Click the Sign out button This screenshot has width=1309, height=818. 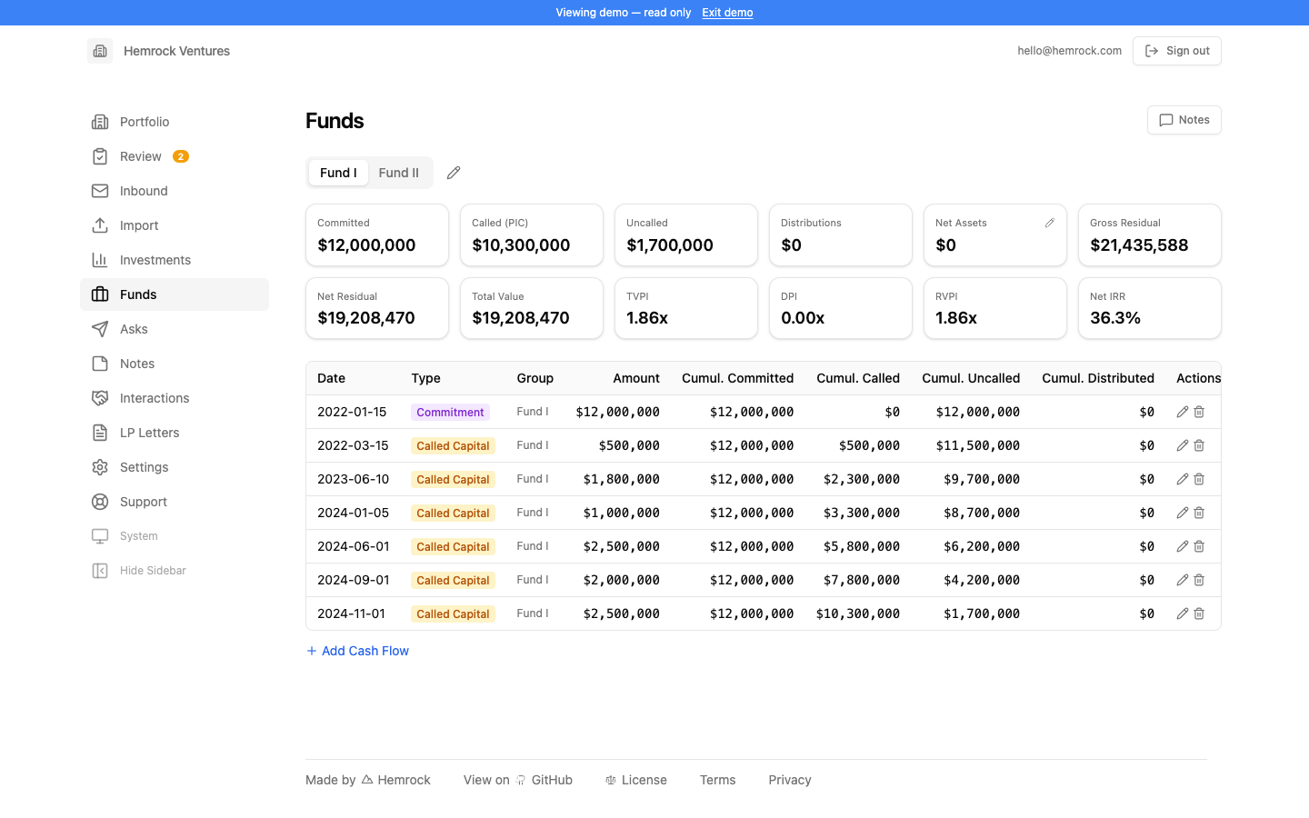(x=1176, y=51)
